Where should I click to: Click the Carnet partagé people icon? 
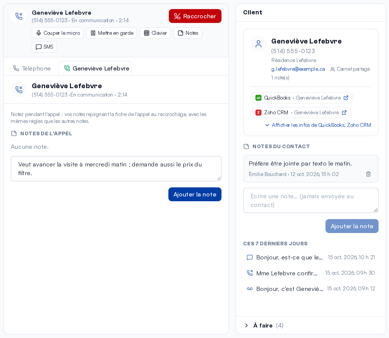click(x=333, y=69)
